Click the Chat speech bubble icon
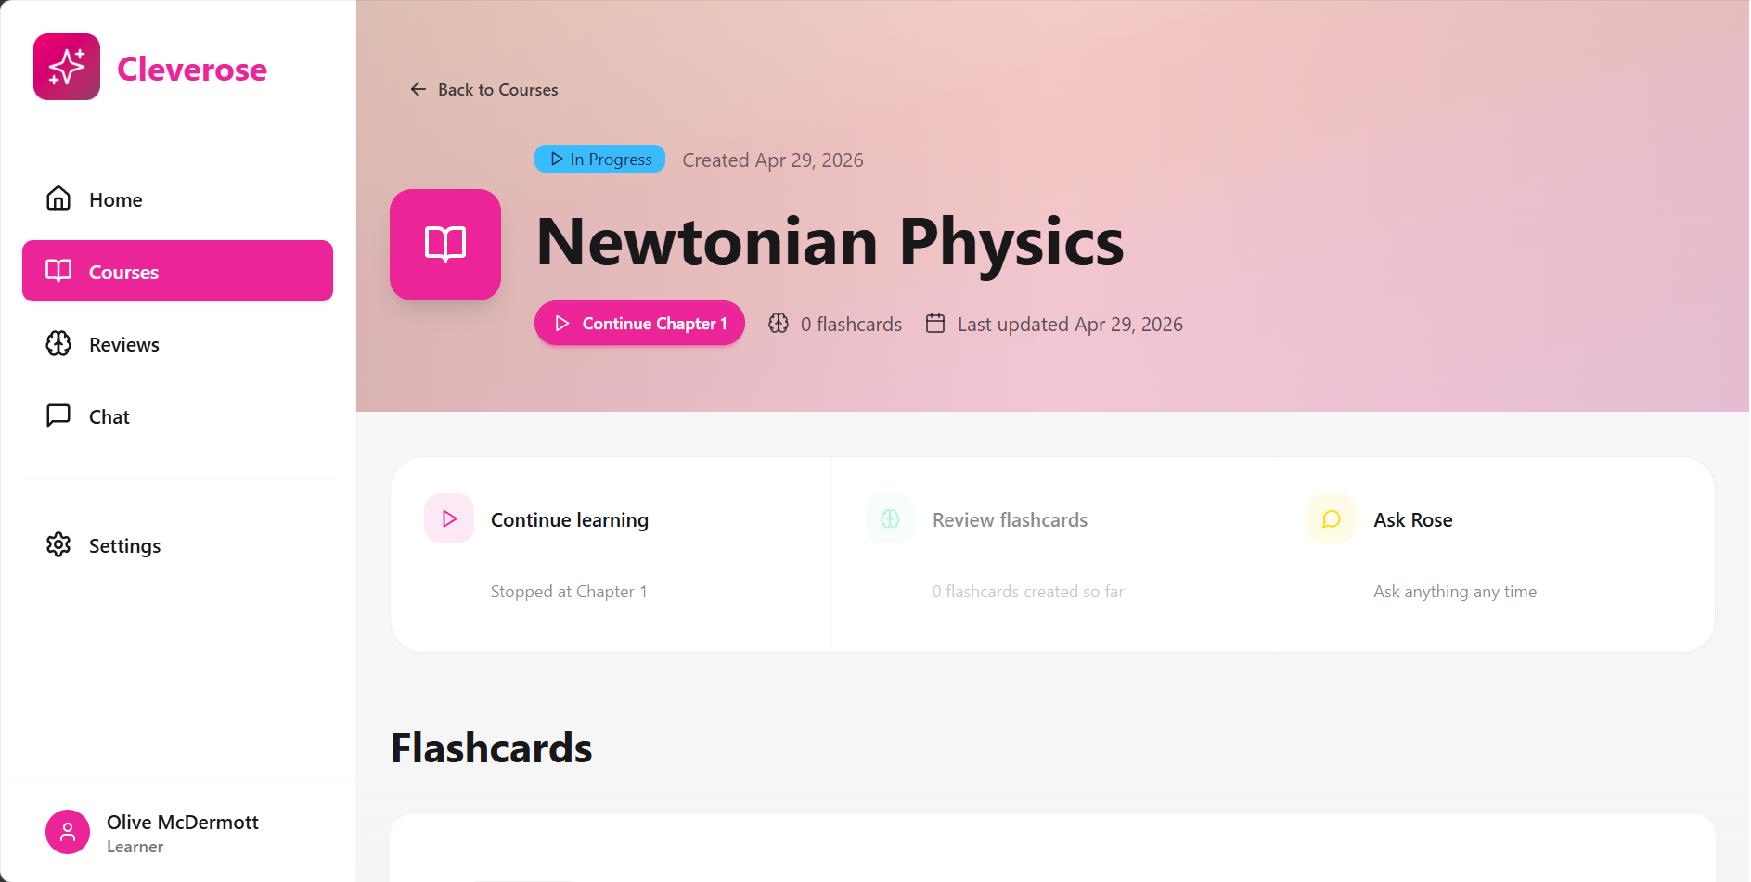The height and width of the screenshot is (882, 1751). (58, 415)
